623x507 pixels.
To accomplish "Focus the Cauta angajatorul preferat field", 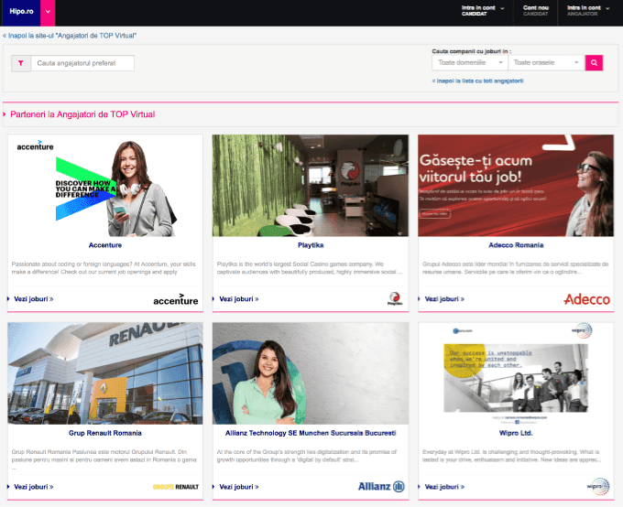I will (x=82, y=63).
